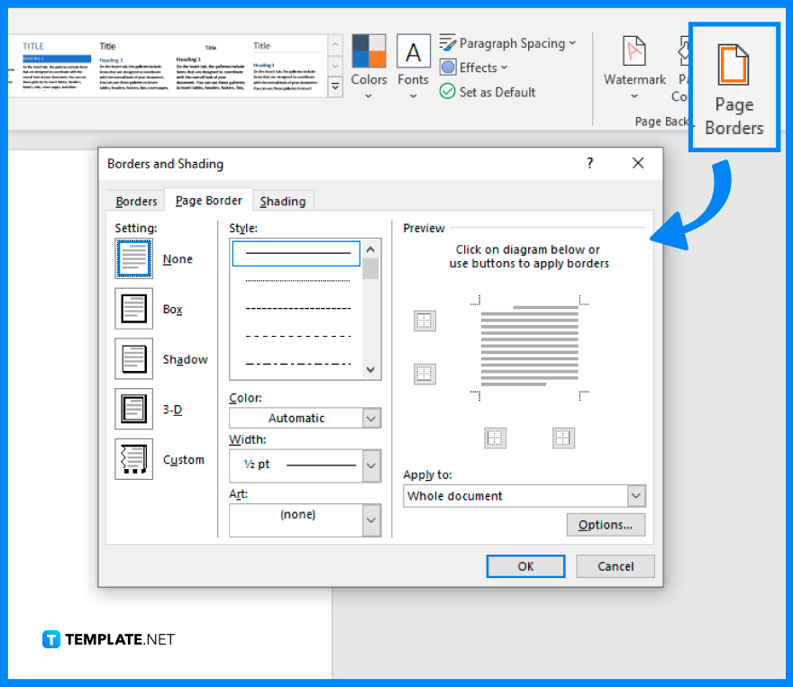
Task: Switch to the Shading tab
Action: pyautogui.click(x=283, y=201)
